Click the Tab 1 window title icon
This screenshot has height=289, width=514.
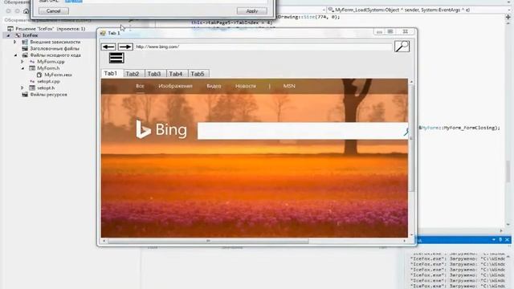[103, 33]
